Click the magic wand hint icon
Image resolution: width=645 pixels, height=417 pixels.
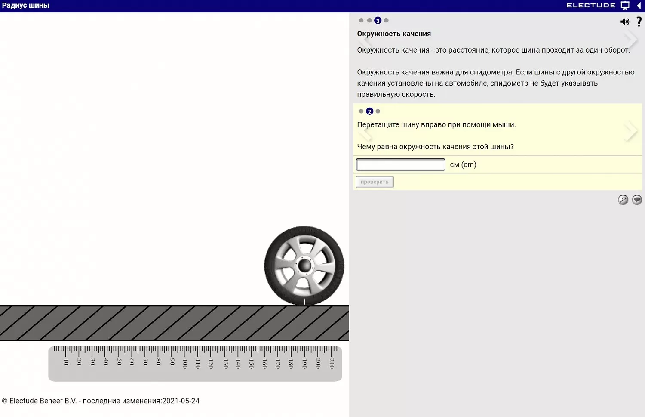[x=623, y=200]
